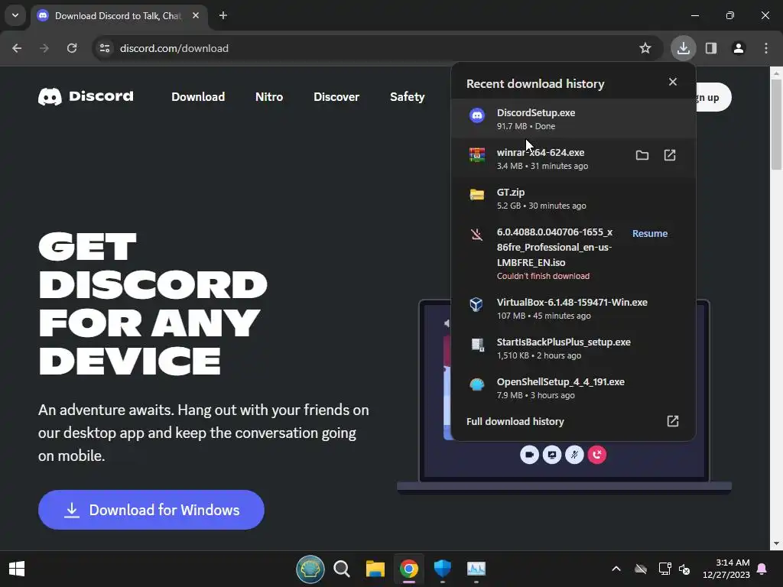Click the winrar-x64-624.exe file name
This screenshot has height=587, width=783.
point(541,152)
